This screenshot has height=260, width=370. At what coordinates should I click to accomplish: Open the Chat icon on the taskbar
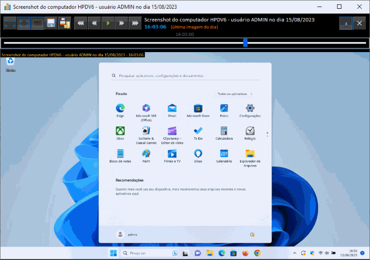(x=197, y=253)
